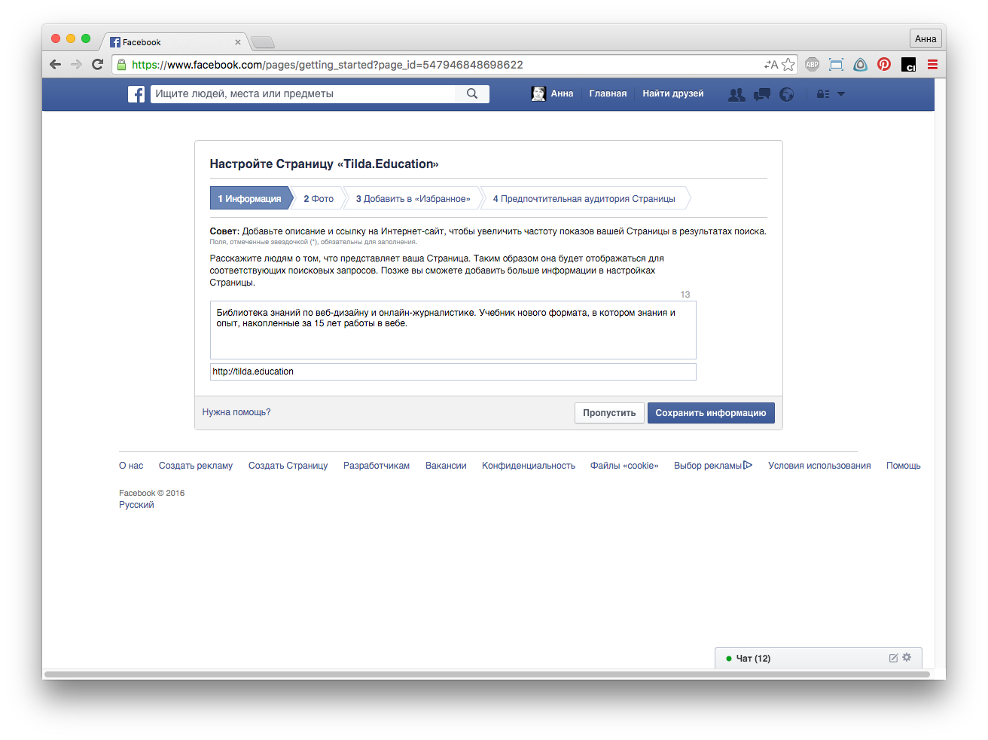Click the Пропустить button

pyautogui.click(x=609, y=413)
